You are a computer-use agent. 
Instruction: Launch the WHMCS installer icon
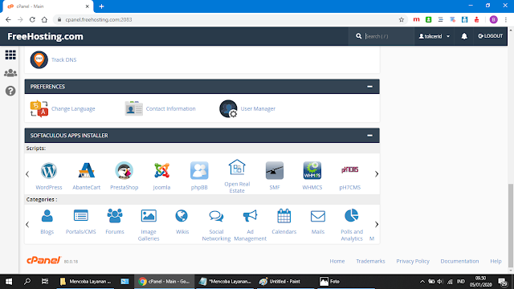click(312, 171)
